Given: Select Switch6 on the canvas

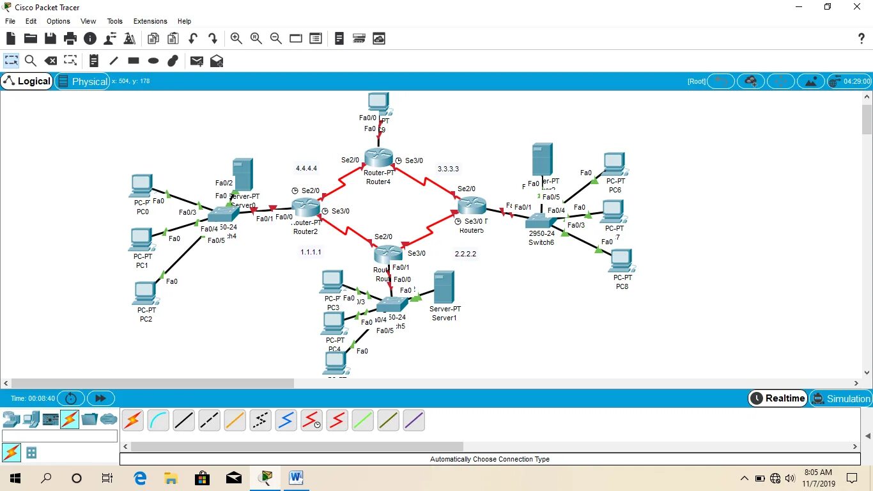Looking at the screenshot, I should point(541,221).
